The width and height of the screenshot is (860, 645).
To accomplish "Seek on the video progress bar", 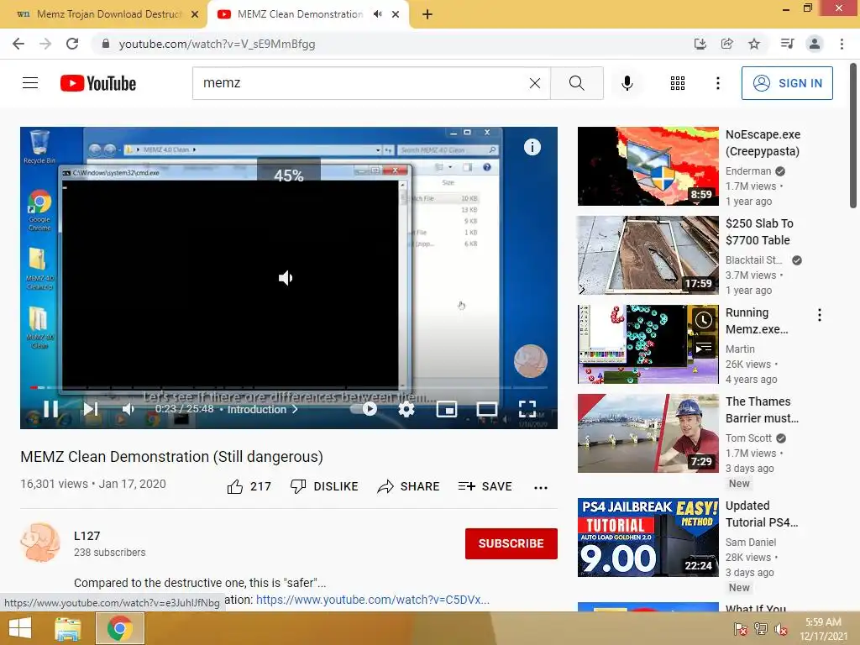I will (289, 388).
